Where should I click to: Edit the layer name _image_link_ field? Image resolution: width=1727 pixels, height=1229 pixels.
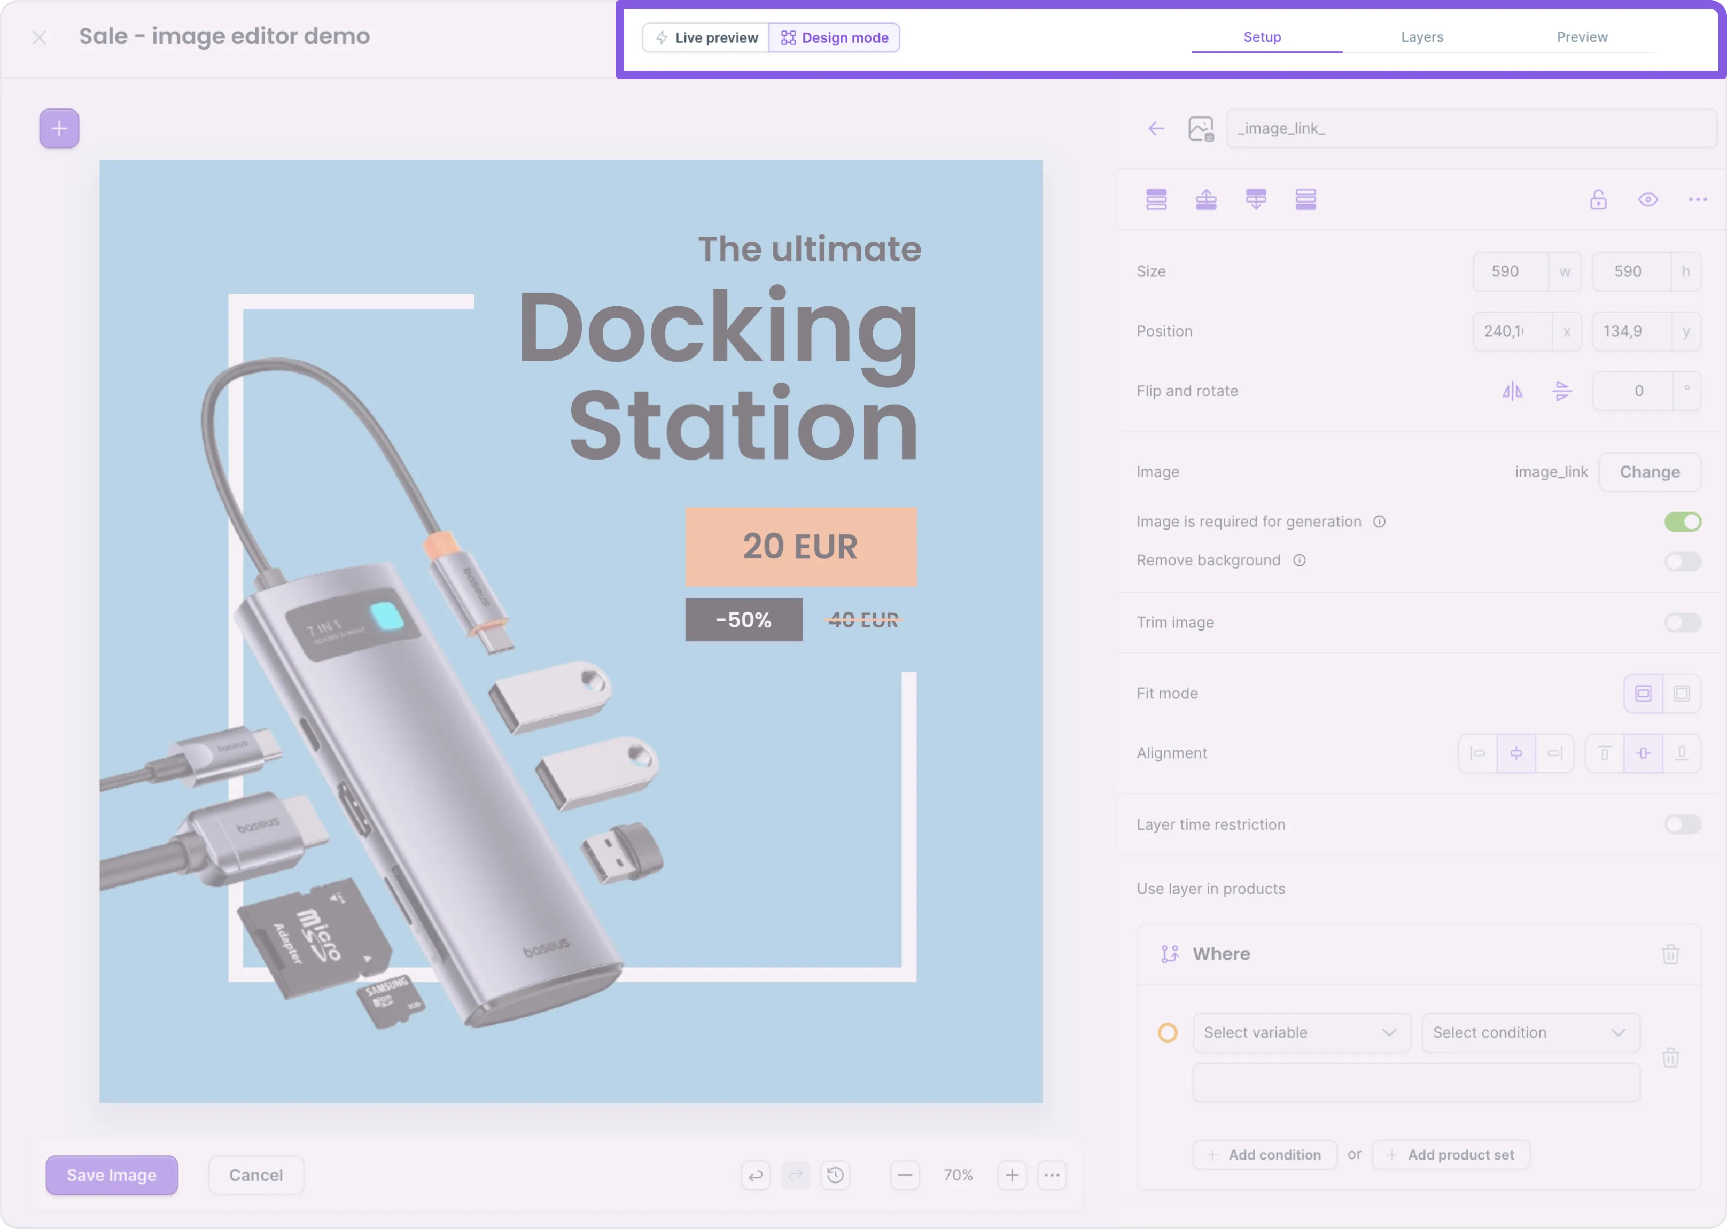click(x=1471, y=129)
